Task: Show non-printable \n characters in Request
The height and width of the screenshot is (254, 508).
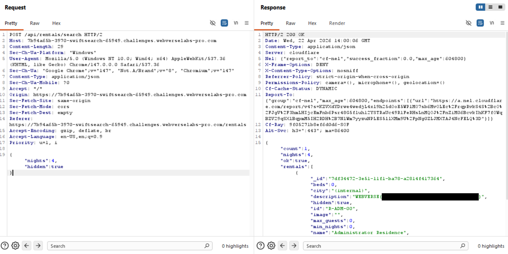Action: [236, 23]
